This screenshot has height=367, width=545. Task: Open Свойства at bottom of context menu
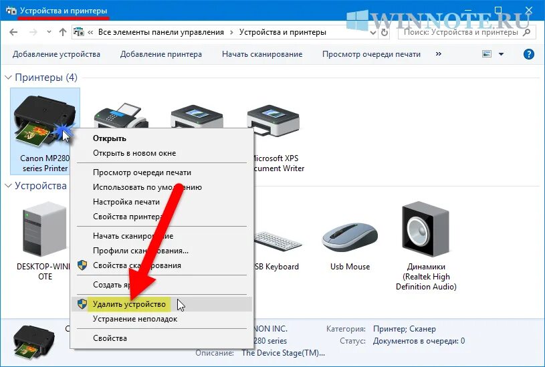point(162,338)
